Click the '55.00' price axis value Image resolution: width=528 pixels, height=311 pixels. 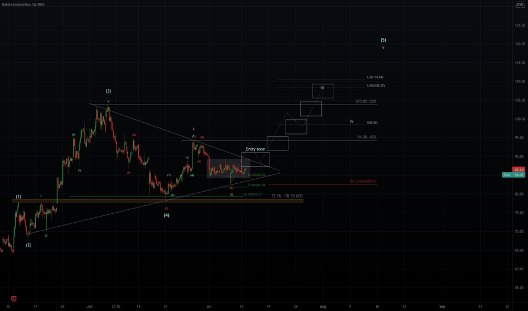(520, 288)
